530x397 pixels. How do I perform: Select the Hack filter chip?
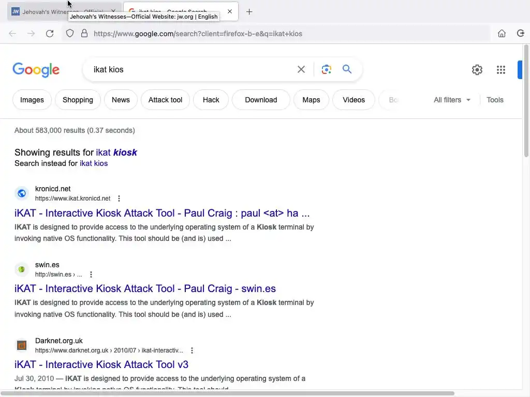211,100
